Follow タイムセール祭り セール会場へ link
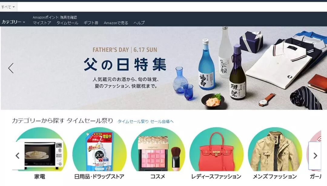Viewport: 327px width, 186px height. (146, 122)
